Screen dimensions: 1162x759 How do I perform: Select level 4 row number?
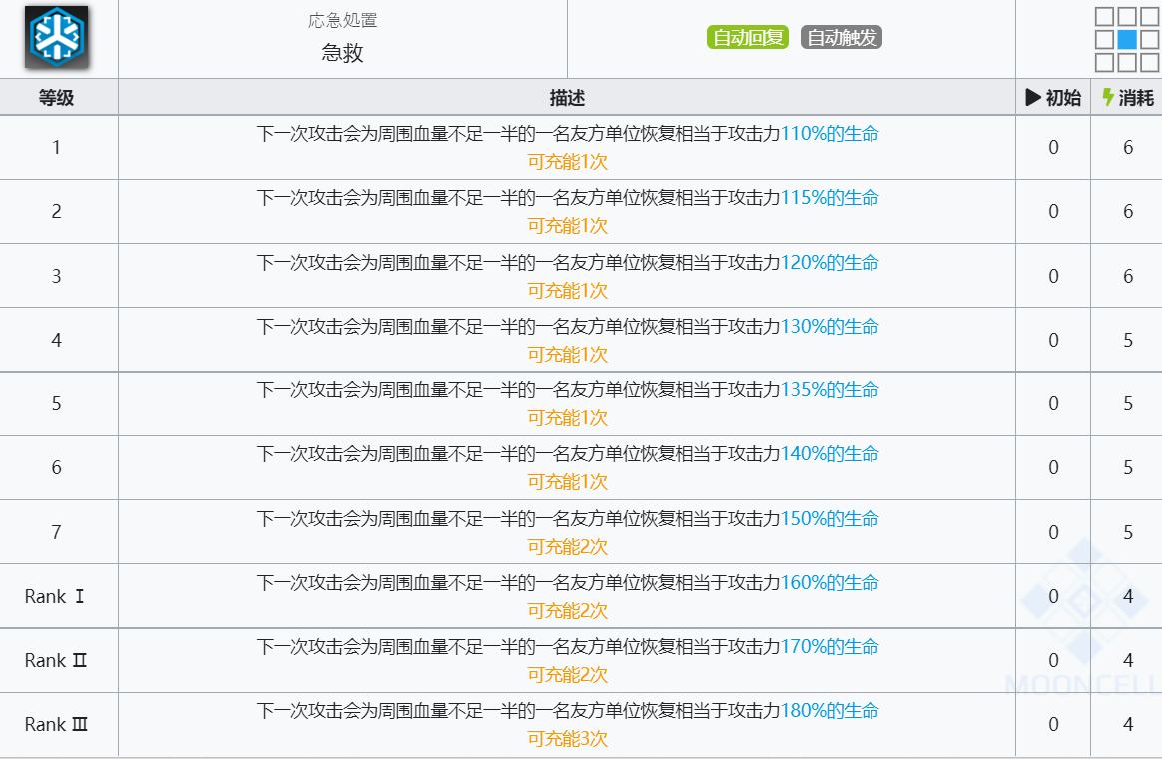coord(56,340)
